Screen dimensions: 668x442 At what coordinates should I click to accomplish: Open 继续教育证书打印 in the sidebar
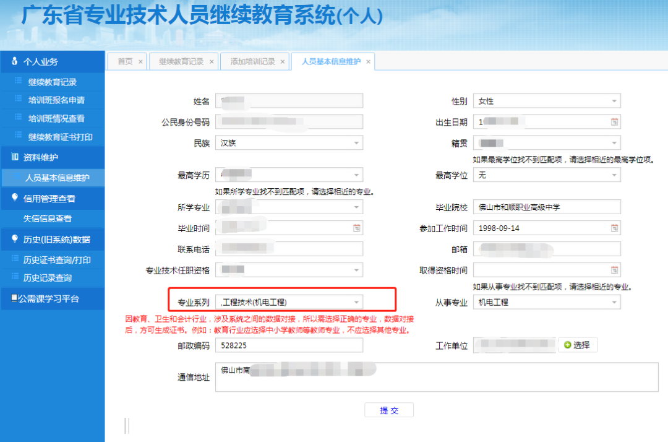pos(52,137)
